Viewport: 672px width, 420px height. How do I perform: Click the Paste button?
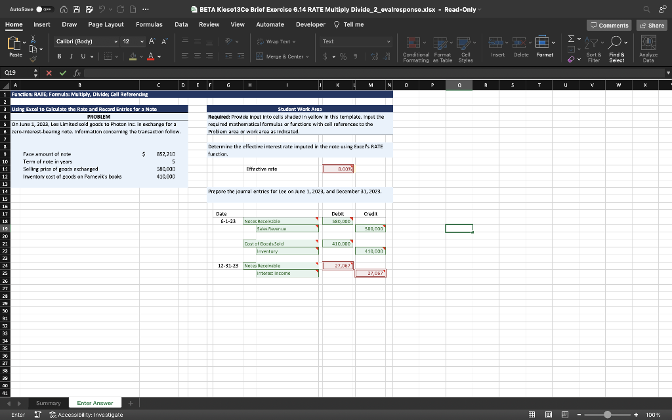[16, 47]
